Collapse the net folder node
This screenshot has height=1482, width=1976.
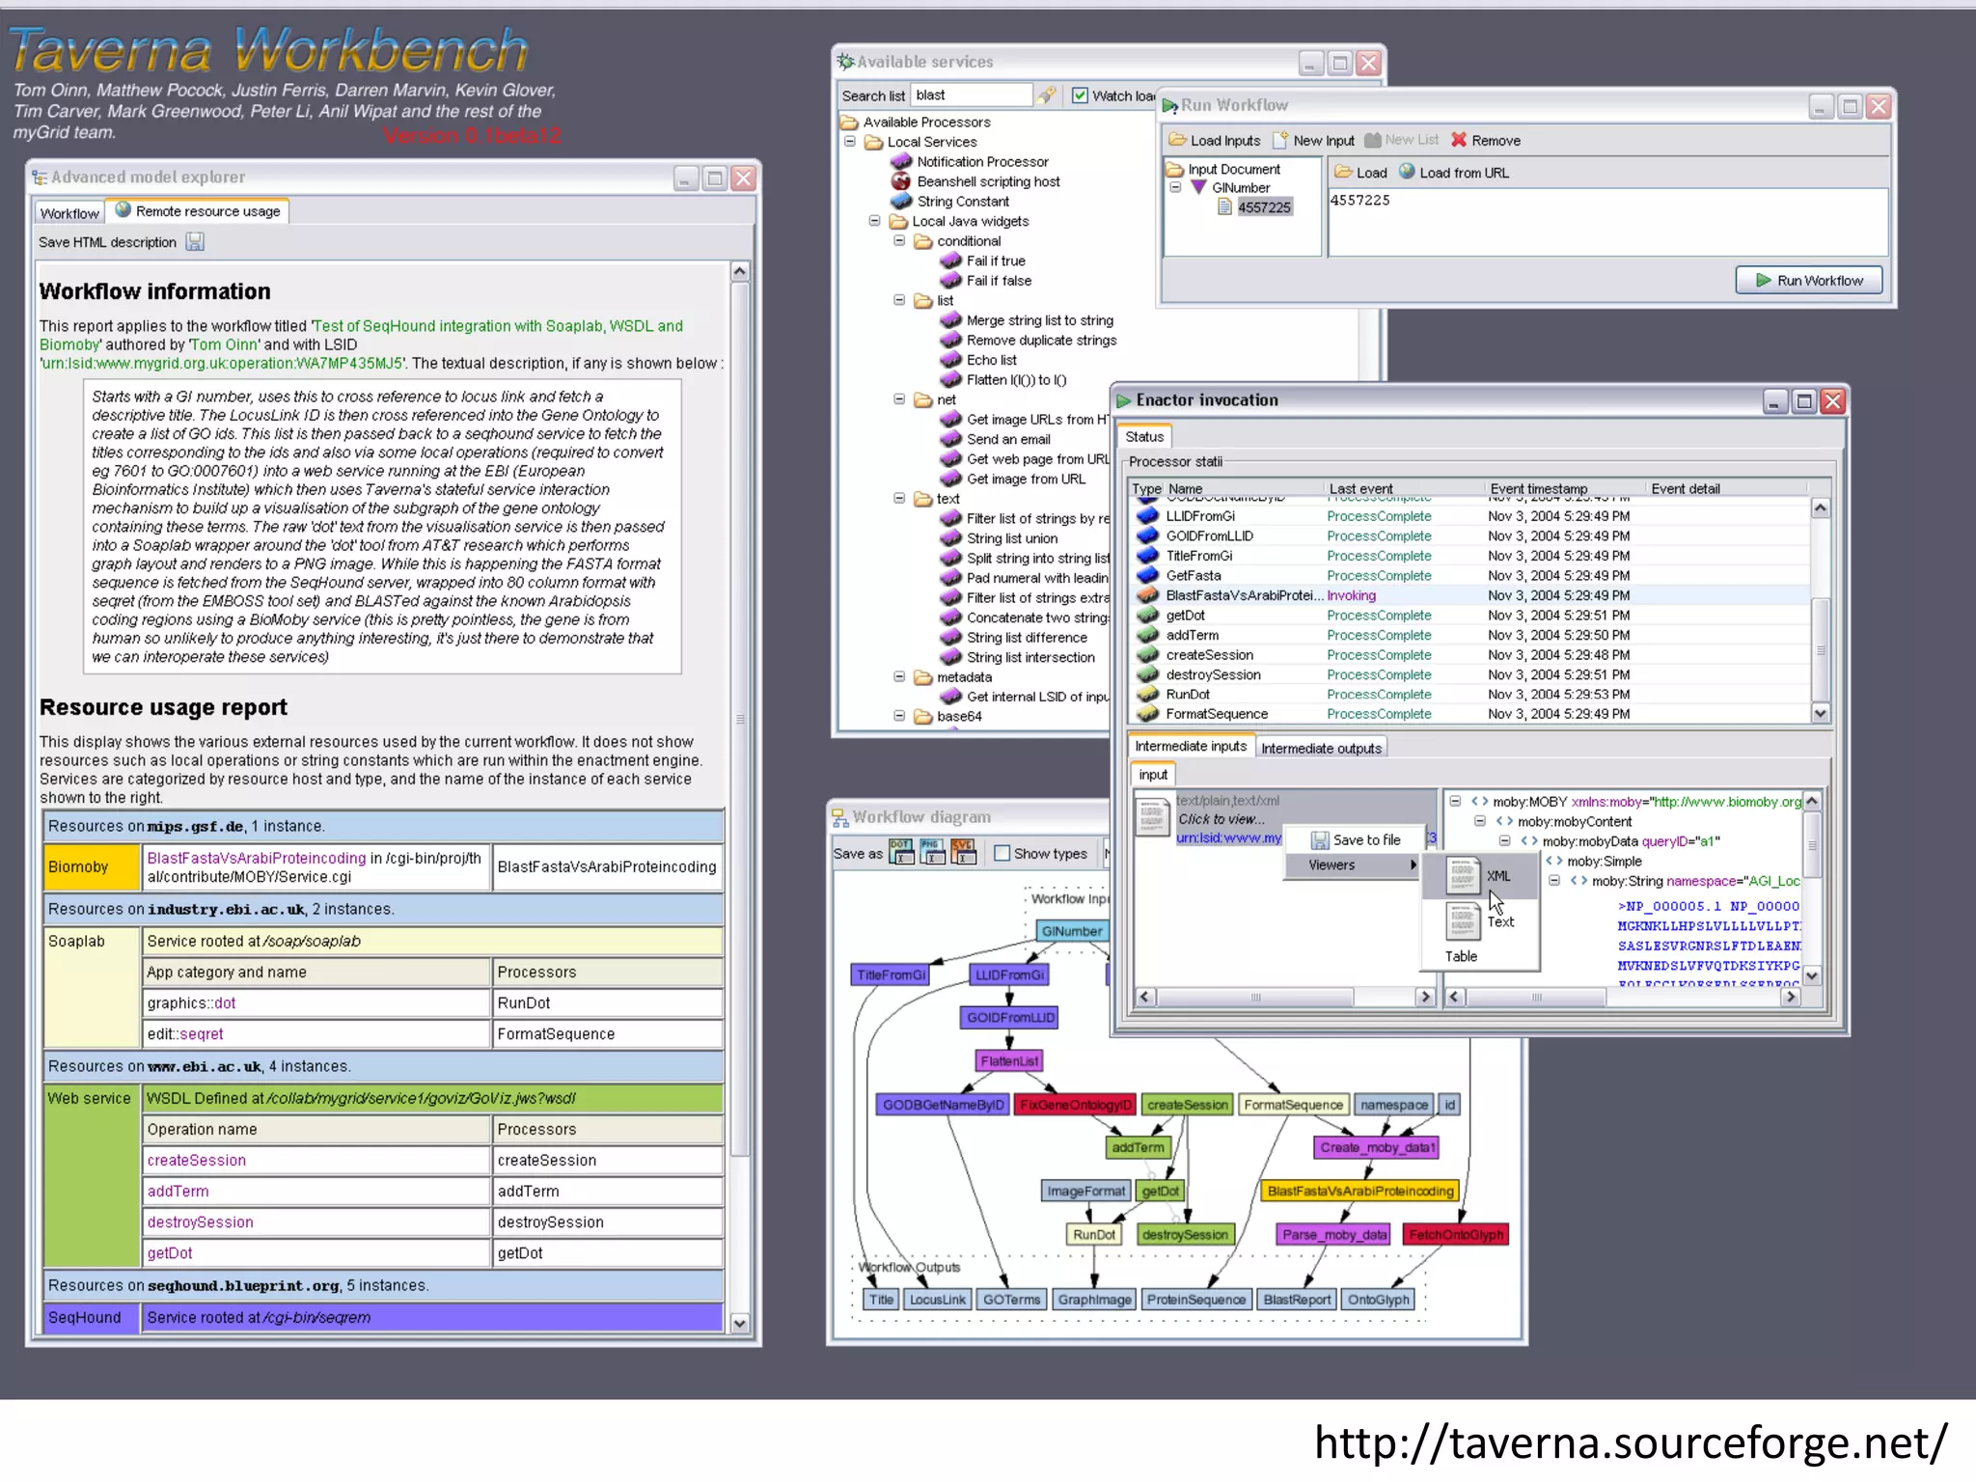899,399
